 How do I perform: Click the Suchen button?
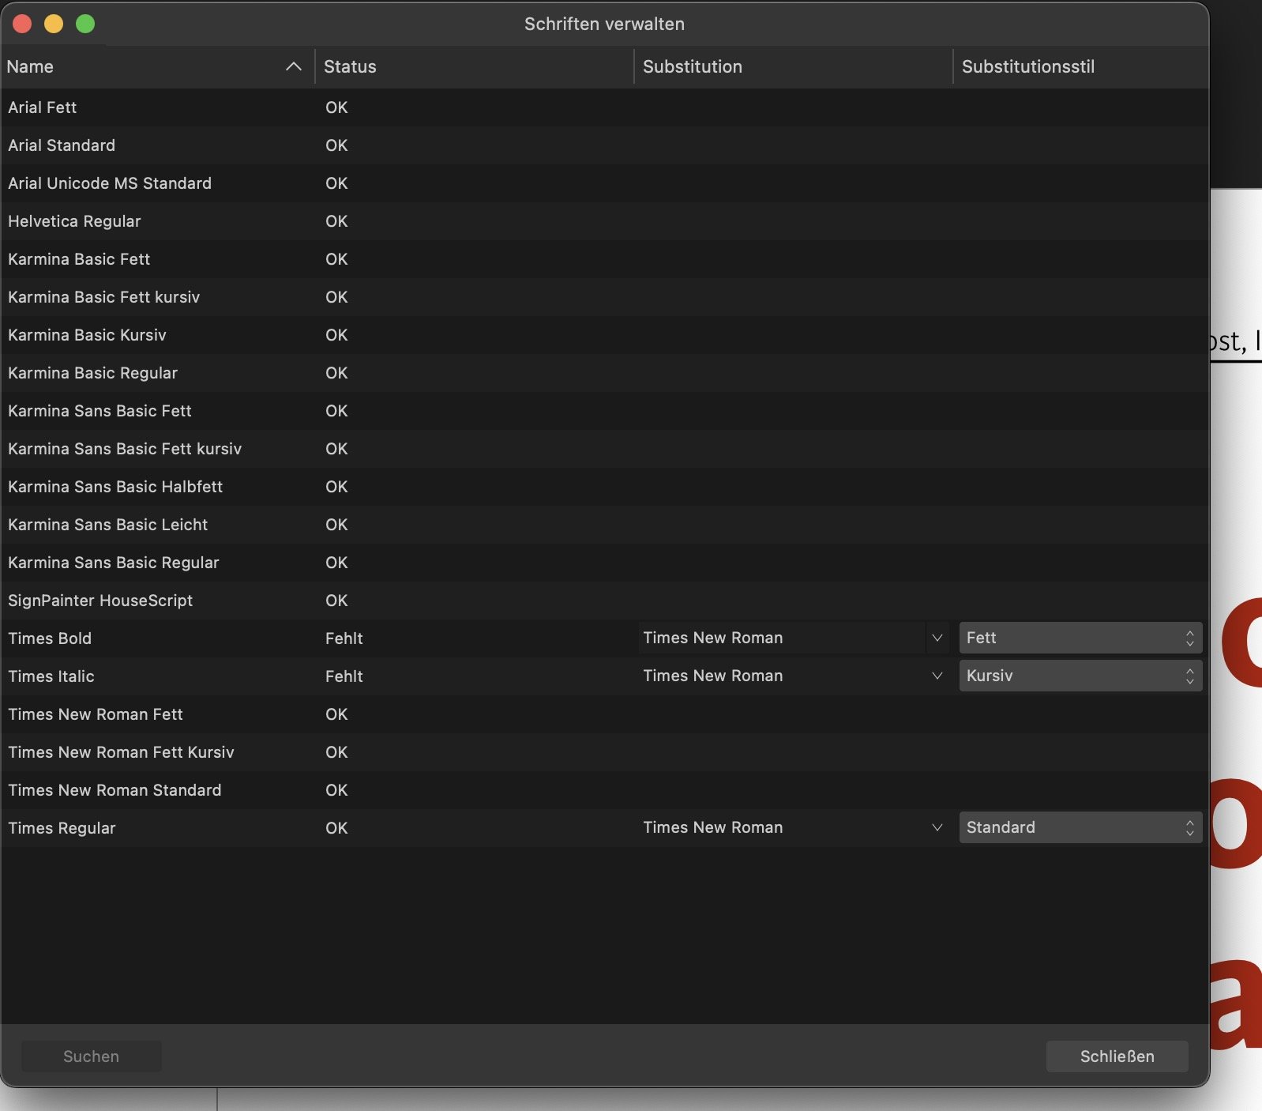[92, 1056]
